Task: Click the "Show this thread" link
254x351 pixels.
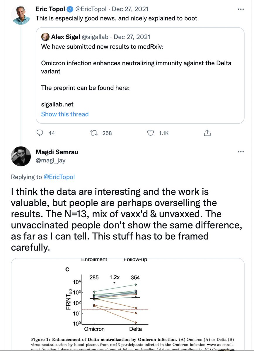Action: [x=65, y=114]
